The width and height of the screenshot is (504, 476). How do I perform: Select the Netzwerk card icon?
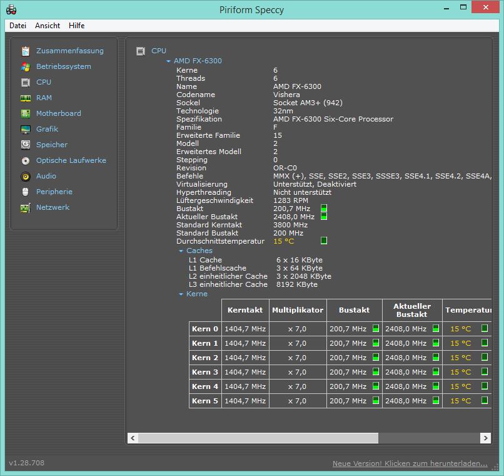[x=26, y=208]
